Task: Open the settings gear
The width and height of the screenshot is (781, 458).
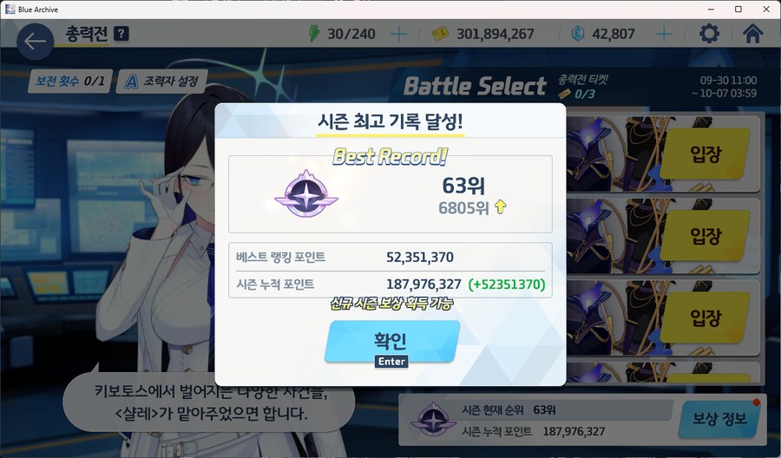Action: pos(709,33)
